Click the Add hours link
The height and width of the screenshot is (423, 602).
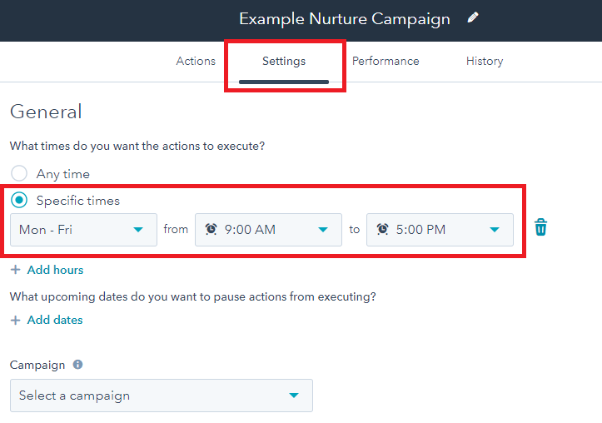(x=55, y=270)
